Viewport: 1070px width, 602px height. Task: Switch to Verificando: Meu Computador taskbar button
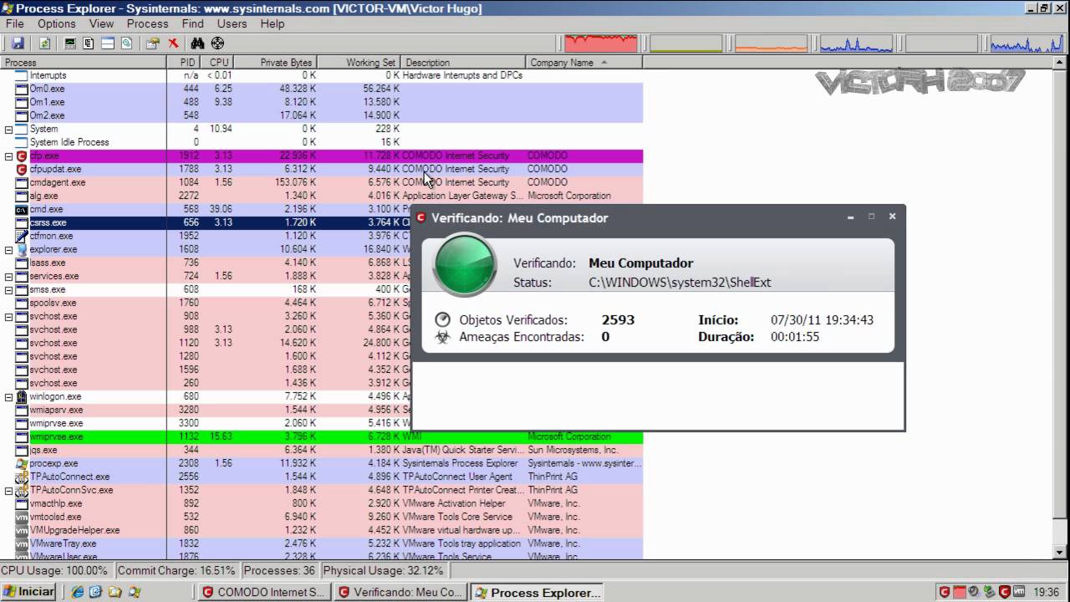click(x=400, y=592)
